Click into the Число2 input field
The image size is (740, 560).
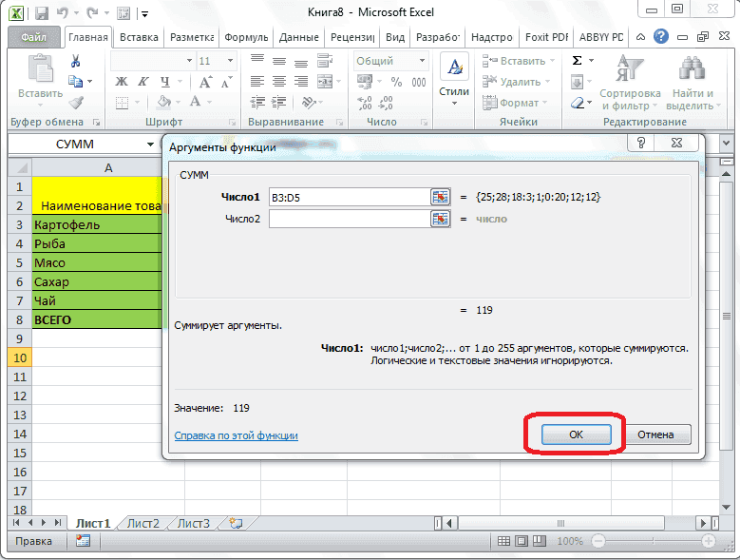(x=349, y=219)
